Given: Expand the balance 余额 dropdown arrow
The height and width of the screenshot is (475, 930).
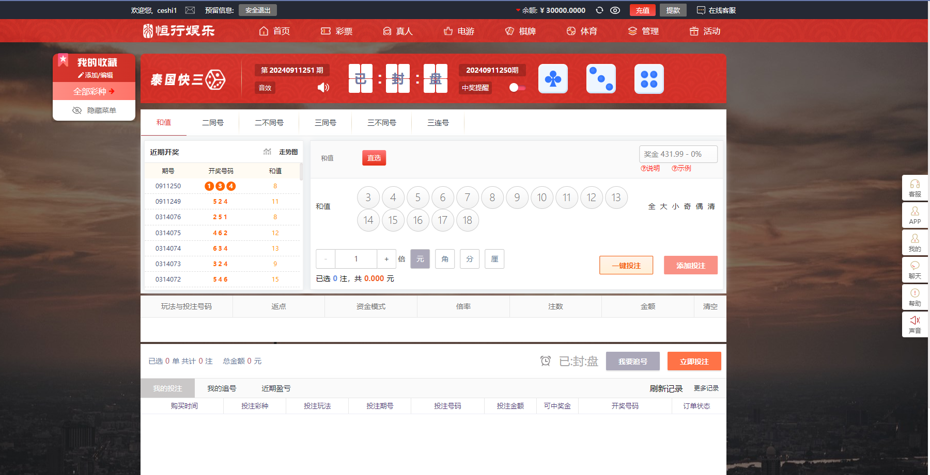Looking at the screenshot, I should (518, 10).
